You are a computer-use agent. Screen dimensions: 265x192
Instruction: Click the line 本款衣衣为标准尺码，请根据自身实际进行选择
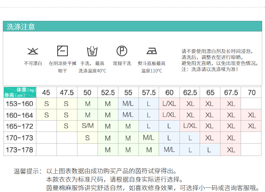tap(115, 179)
